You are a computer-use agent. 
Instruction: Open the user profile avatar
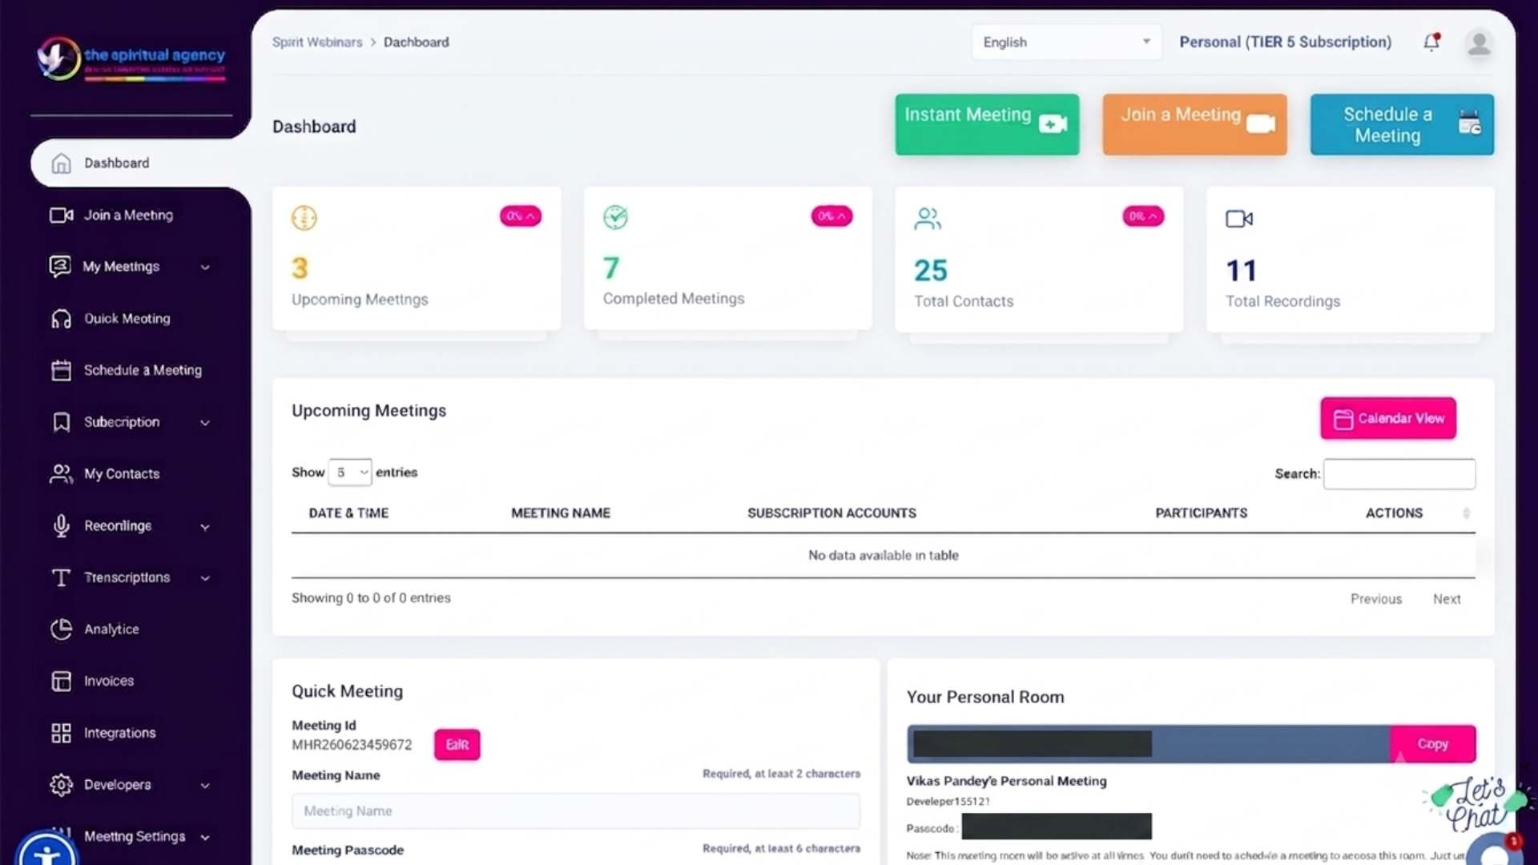[1479, 42]
